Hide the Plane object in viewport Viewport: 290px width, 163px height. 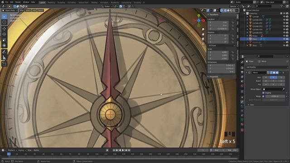(284, 39)
